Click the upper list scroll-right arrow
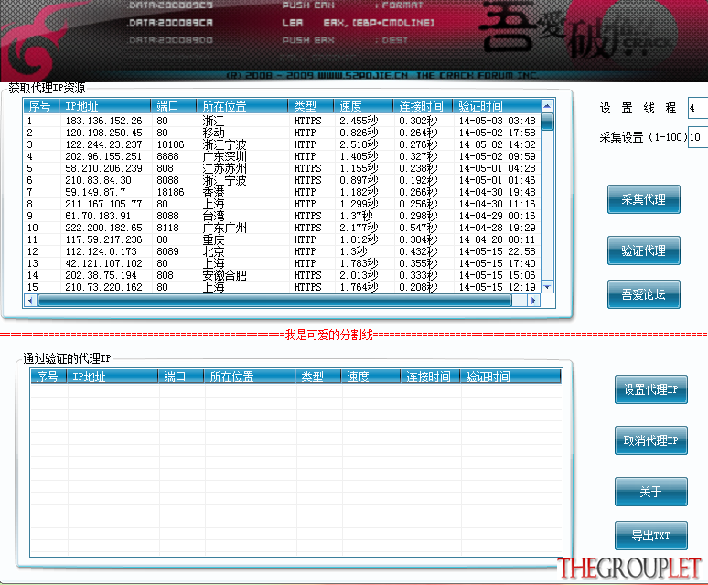This screenshot has height=585, width=708. (x=533, y=301)
